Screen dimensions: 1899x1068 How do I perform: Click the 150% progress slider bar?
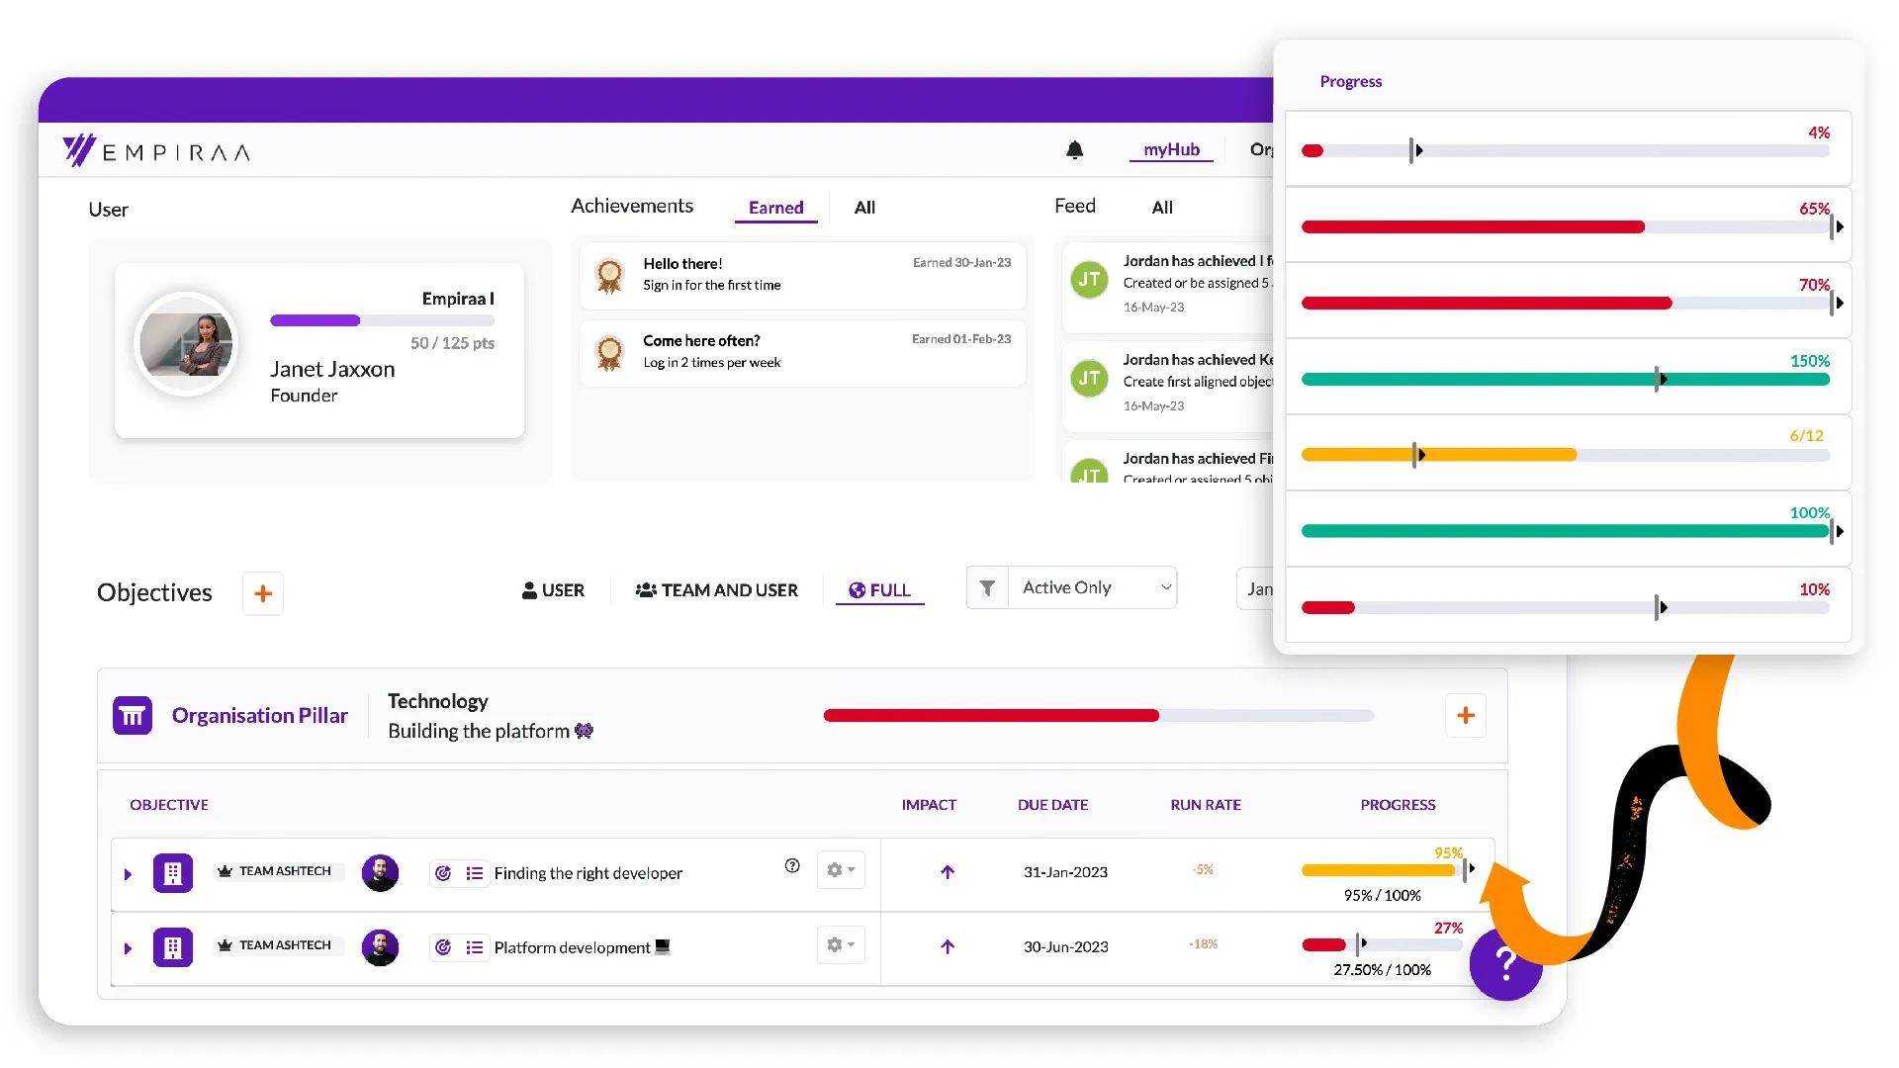(x=1566, y=380)
